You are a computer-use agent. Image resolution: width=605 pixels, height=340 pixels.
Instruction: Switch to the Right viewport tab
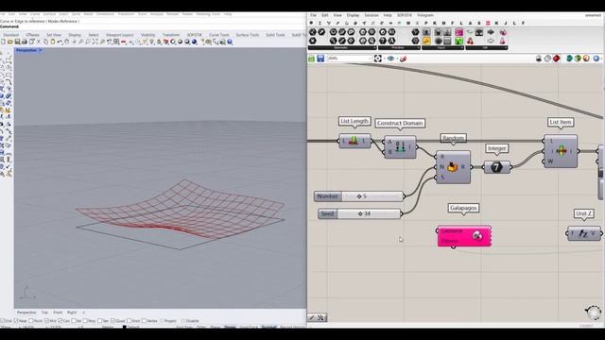tap(72, 313)
